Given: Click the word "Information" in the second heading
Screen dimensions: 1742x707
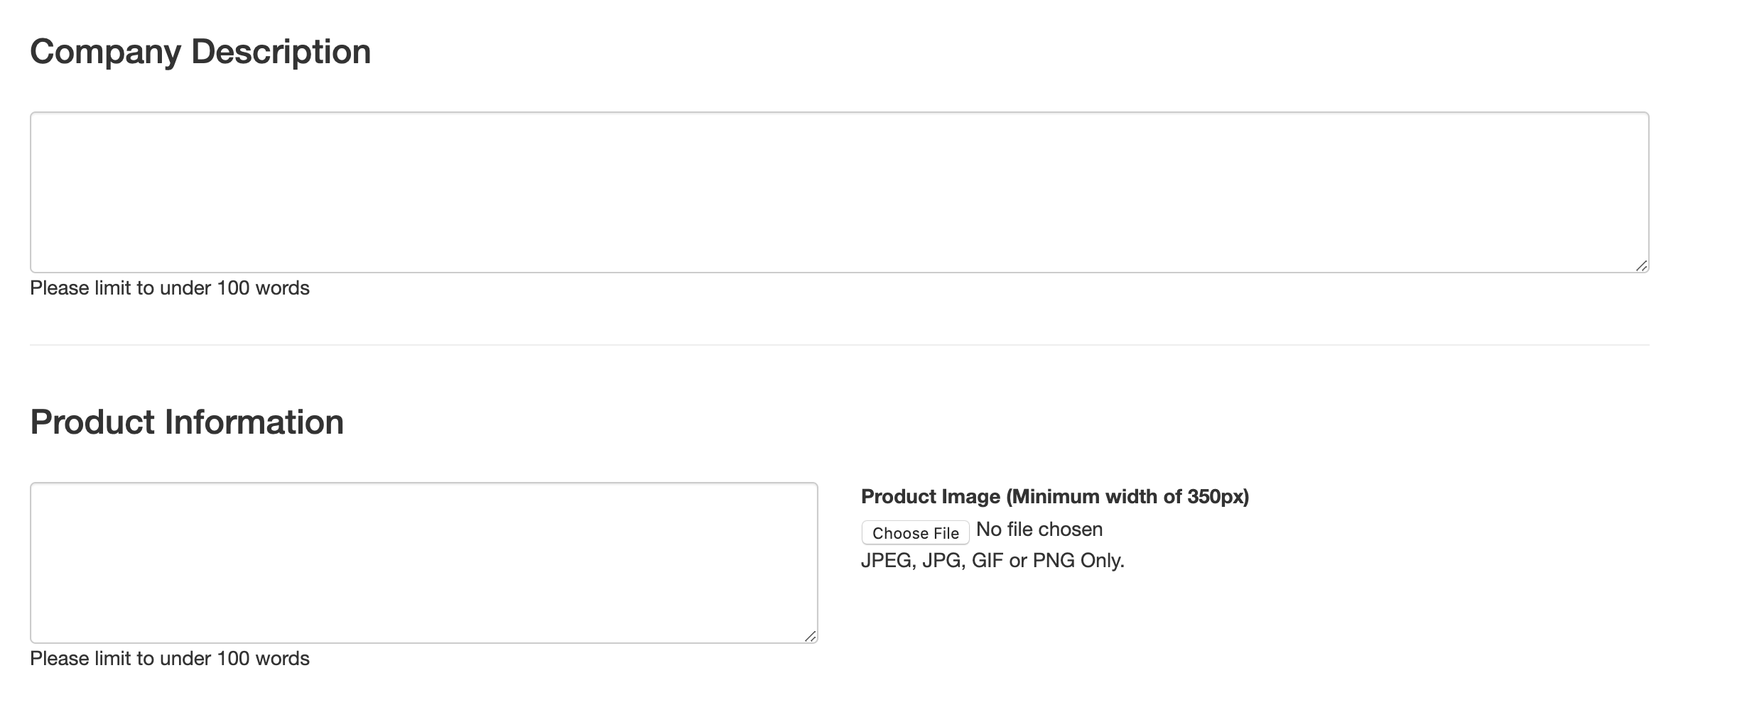Looking at the screenshot, I should coord(254,422).
